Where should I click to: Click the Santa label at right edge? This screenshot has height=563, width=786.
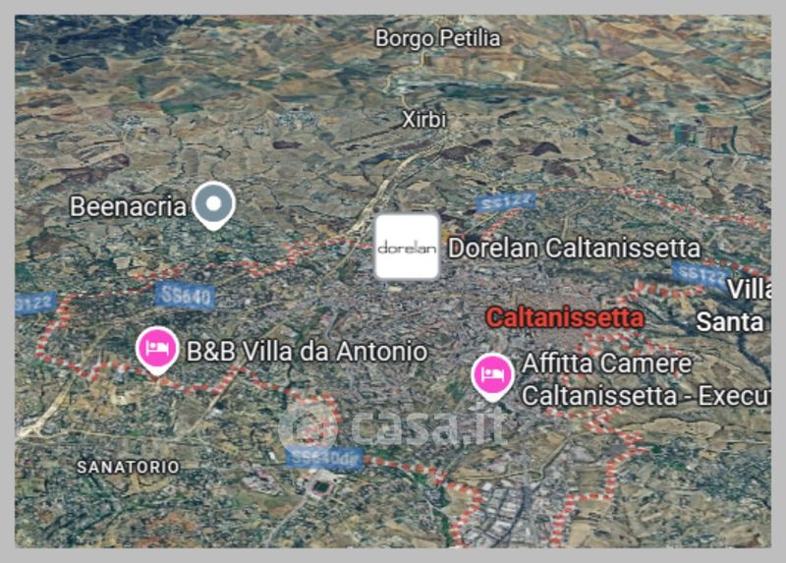pos(730,322)
